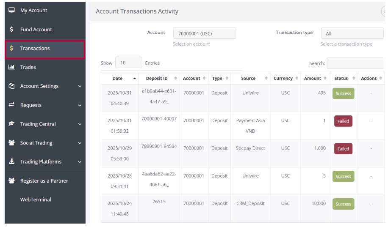This screenshot has width=388, height=227.
Task: Click the Trading Central graduation cap icon
Action: [x=11, y=124]
